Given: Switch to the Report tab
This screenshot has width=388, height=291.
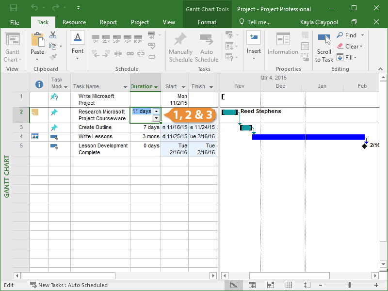Looking at the screenshot, I should tap(108, 22).
